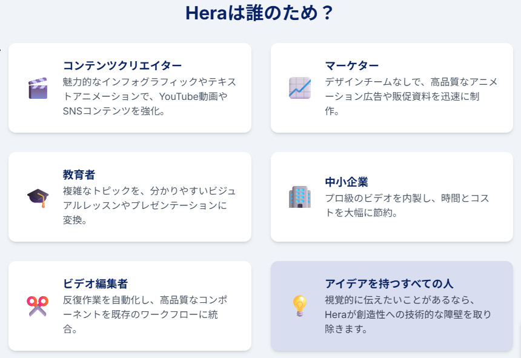Click the scissors icon for ビデオ編集者
This screenshot has width=521, height=358.
38,306
